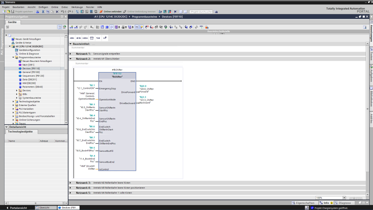
Task: Insert a normally open contact
Action: coord(72,38)
